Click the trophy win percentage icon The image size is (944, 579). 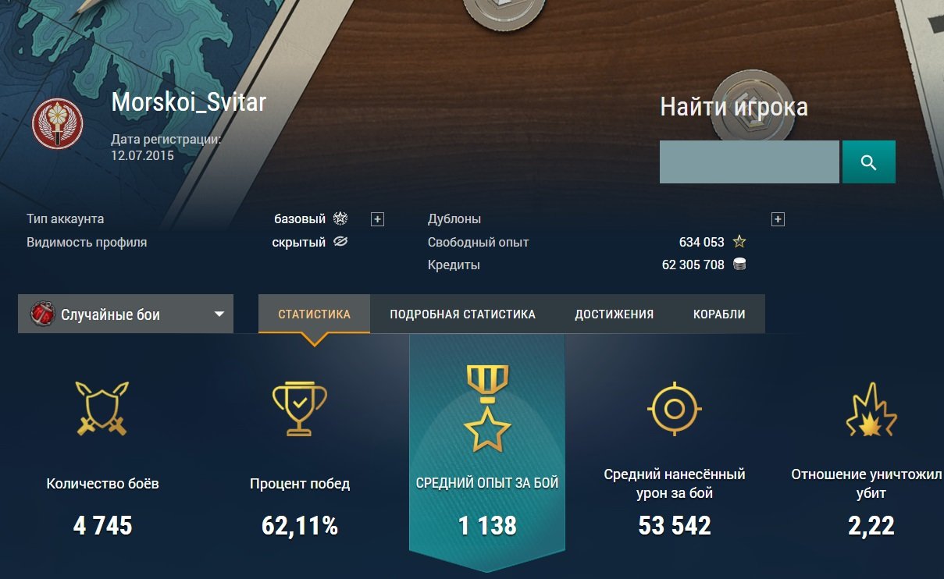click(x=300, y=408)
